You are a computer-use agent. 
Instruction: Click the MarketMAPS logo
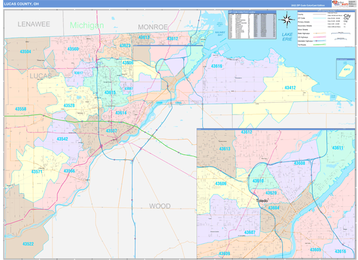tap(340, 4)
